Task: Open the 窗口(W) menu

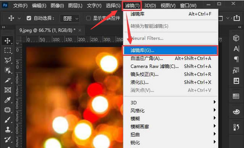Action: click(x=188, y=6)
